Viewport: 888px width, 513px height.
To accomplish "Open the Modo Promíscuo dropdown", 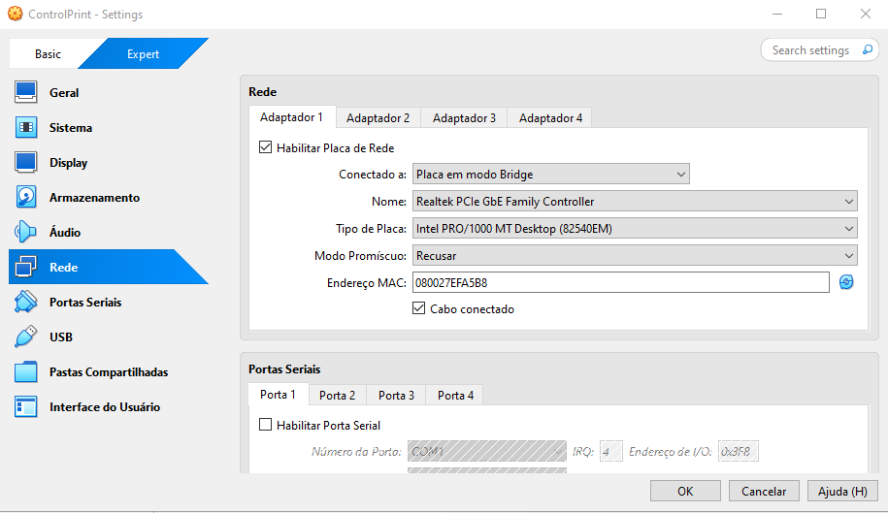I will 635,256.
